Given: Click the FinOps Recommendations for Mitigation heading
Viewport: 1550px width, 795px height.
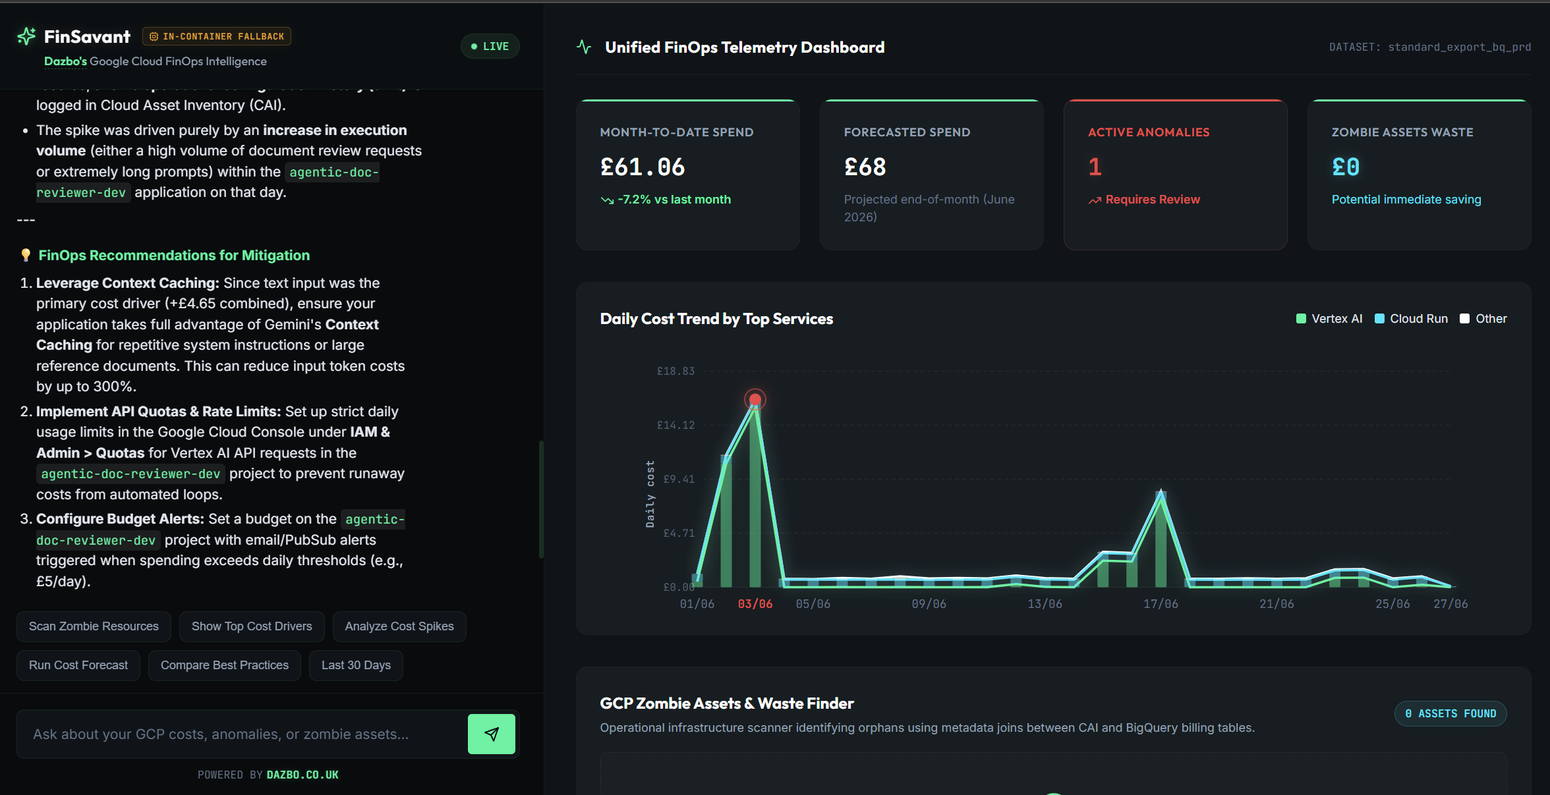Looking at the screenshot, I should 174,256.
